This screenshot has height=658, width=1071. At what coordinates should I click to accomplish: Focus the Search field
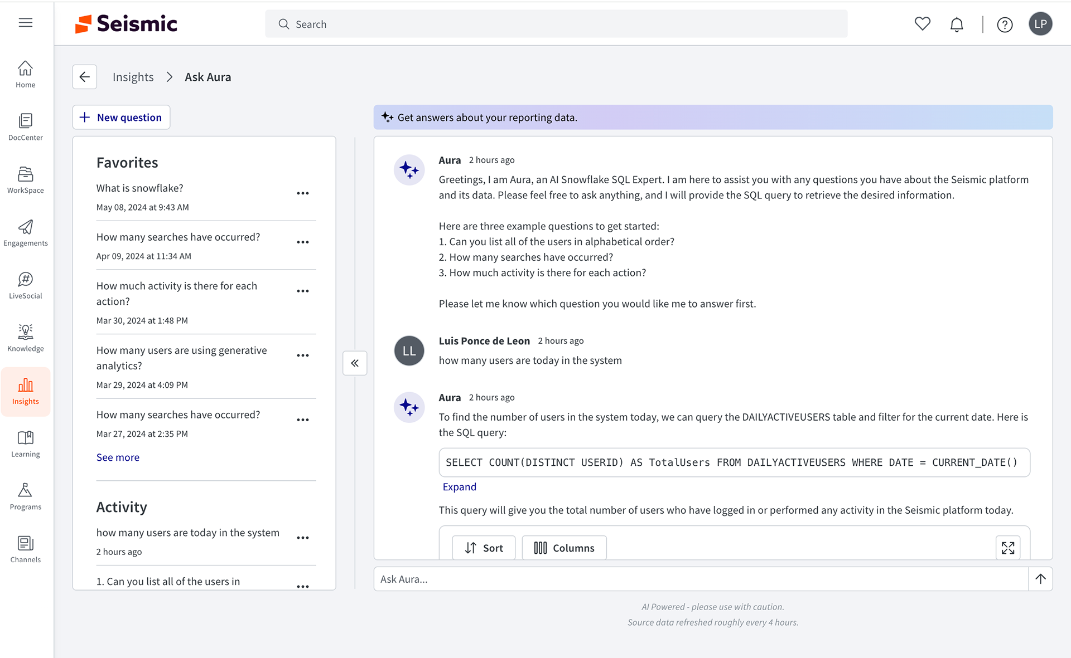tap(556, 24)
